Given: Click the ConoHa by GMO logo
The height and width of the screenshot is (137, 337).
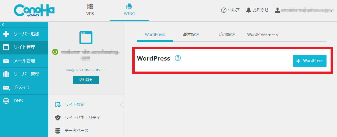Looking at the screenshot, I should point(34,11).
